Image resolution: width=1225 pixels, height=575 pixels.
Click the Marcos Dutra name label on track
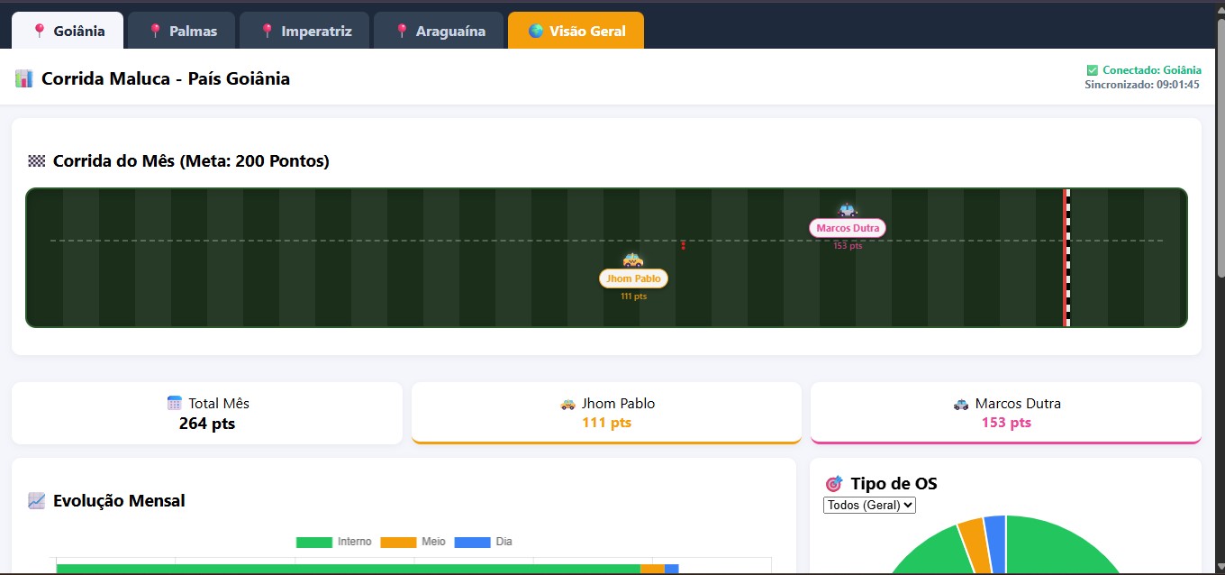click(848, 228)
